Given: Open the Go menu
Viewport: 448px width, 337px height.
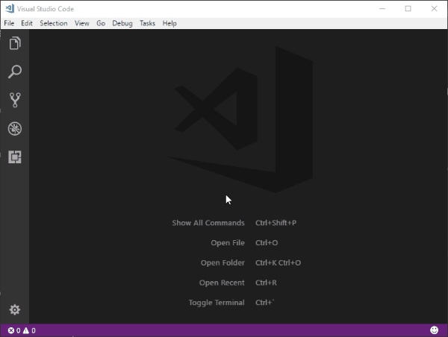Looking at the screenshot, I should point(101,23).
